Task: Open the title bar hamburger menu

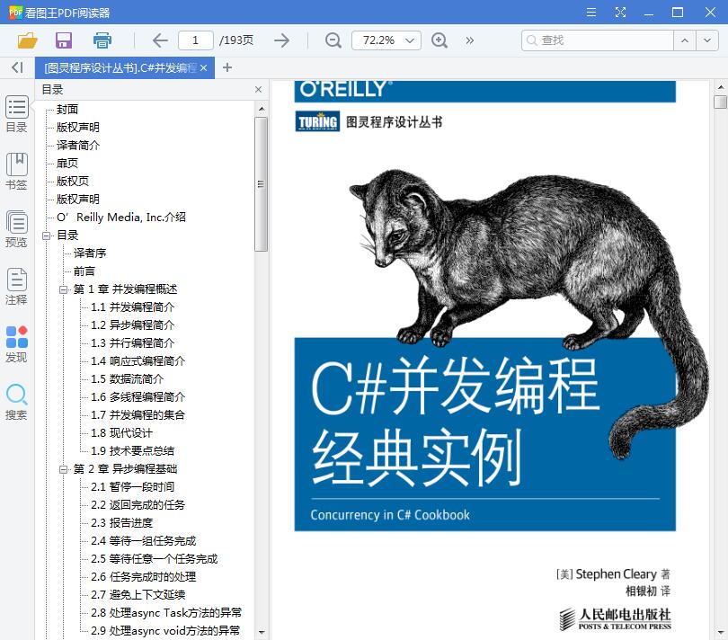Action: coord(591,12)
